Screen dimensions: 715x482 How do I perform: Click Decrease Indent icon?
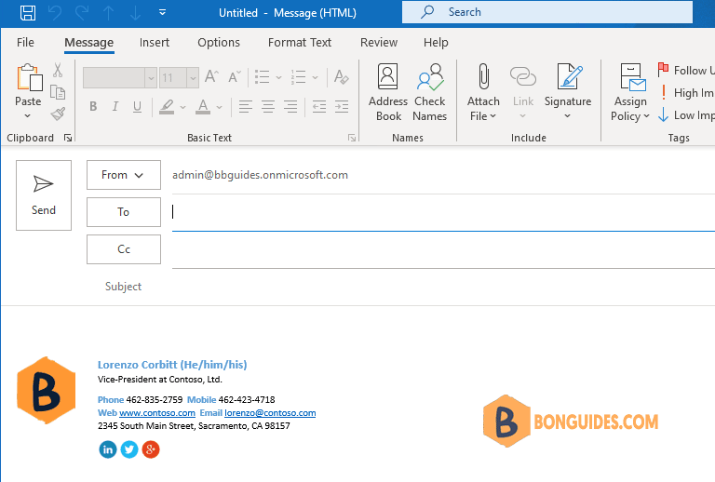[x=319, y=107]
